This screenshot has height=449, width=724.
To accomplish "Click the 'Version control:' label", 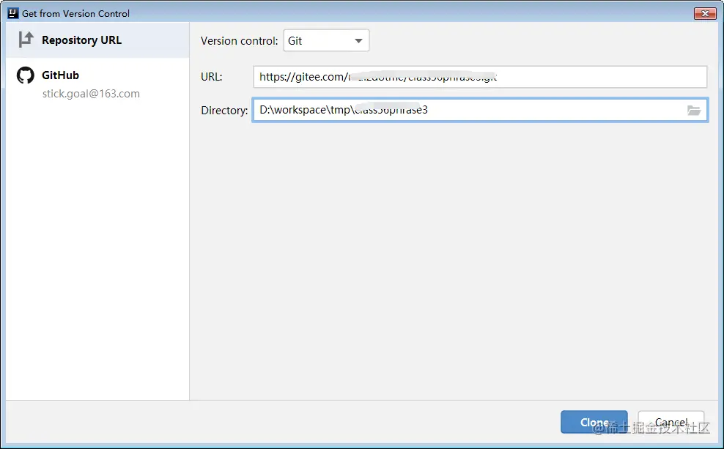I will 239,41.
